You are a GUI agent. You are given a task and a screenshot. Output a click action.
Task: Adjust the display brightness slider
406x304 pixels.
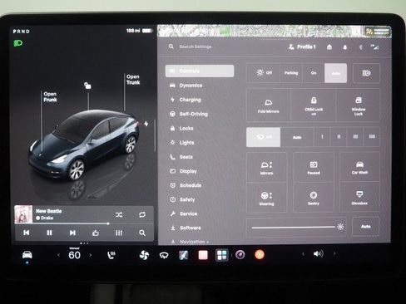[x=296, y=227]
